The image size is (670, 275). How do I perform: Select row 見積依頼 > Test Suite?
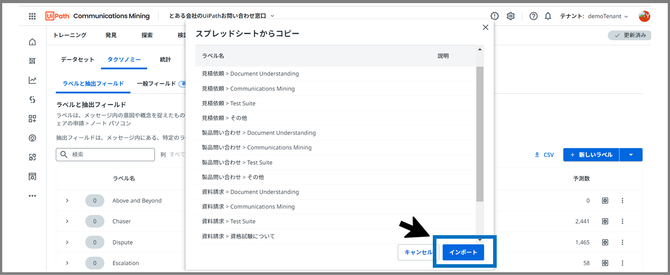pos(335,103)
